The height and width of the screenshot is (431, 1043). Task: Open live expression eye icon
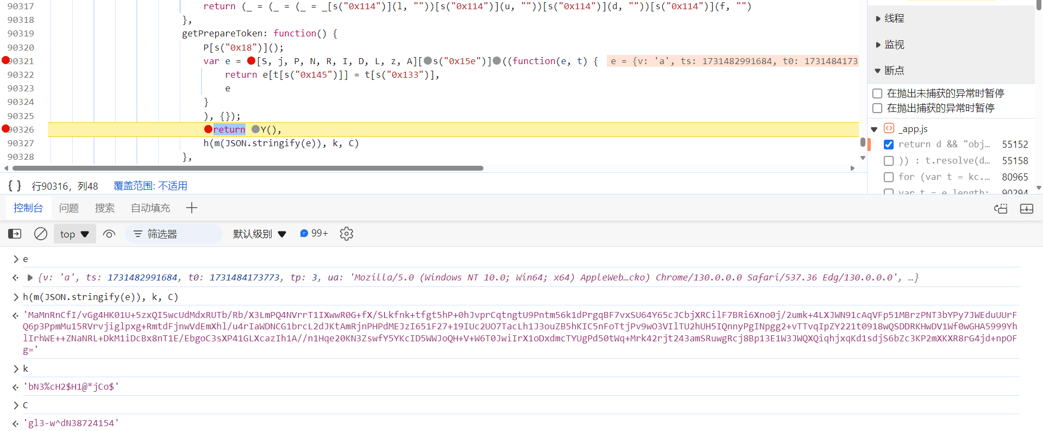click(109, 234)
